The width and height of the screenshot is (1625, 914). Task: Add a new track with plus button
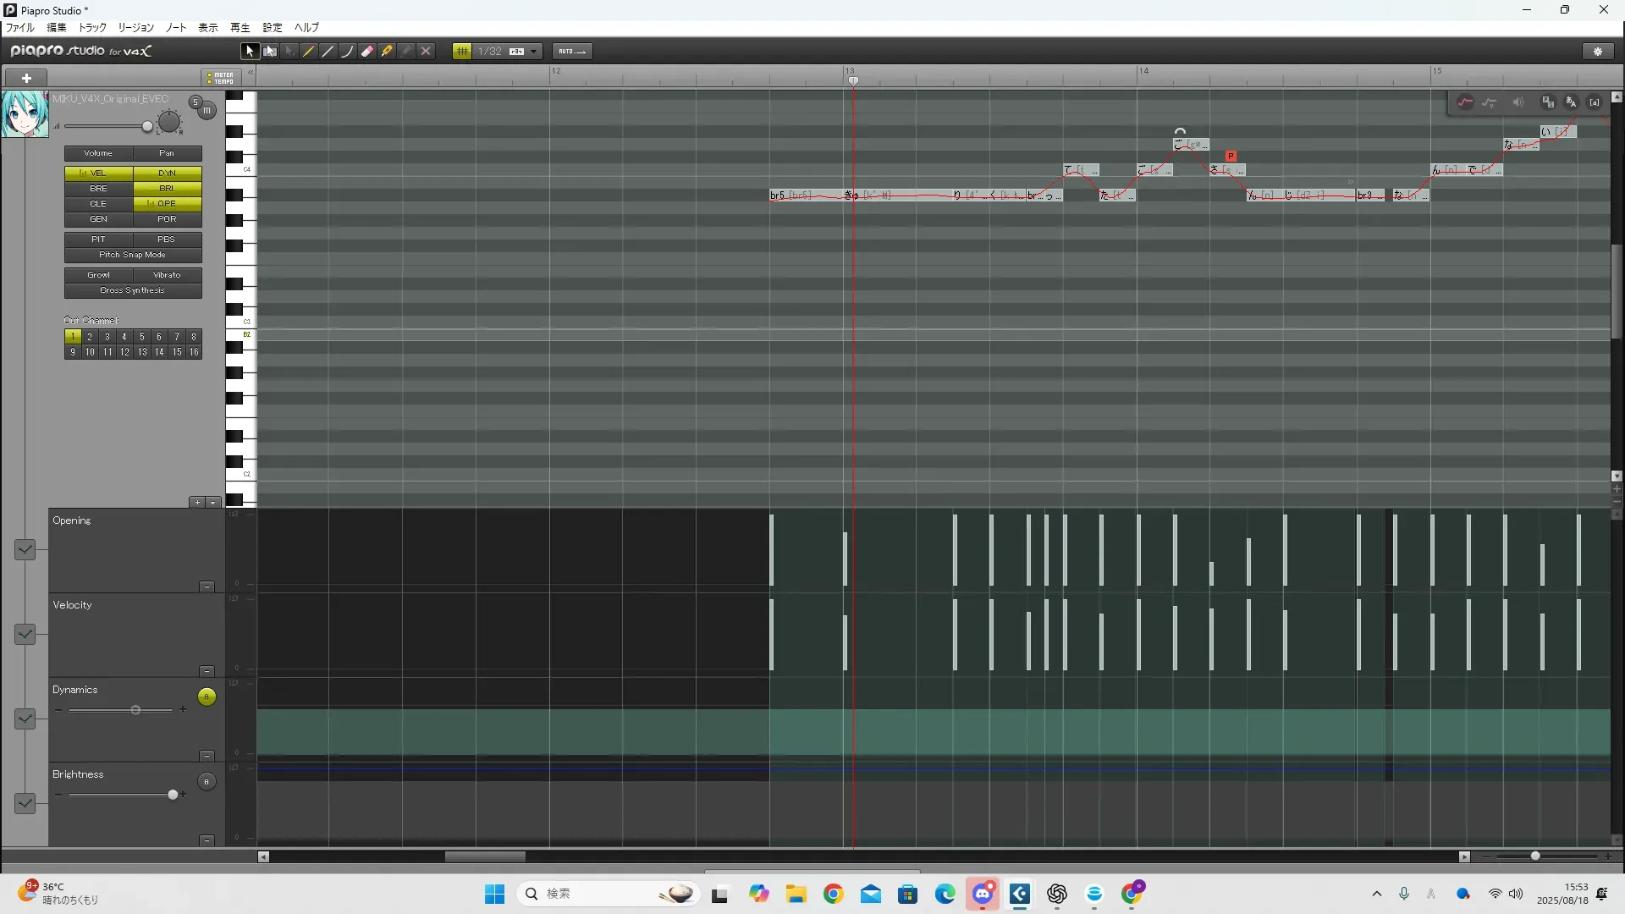[x=26, y=78]
